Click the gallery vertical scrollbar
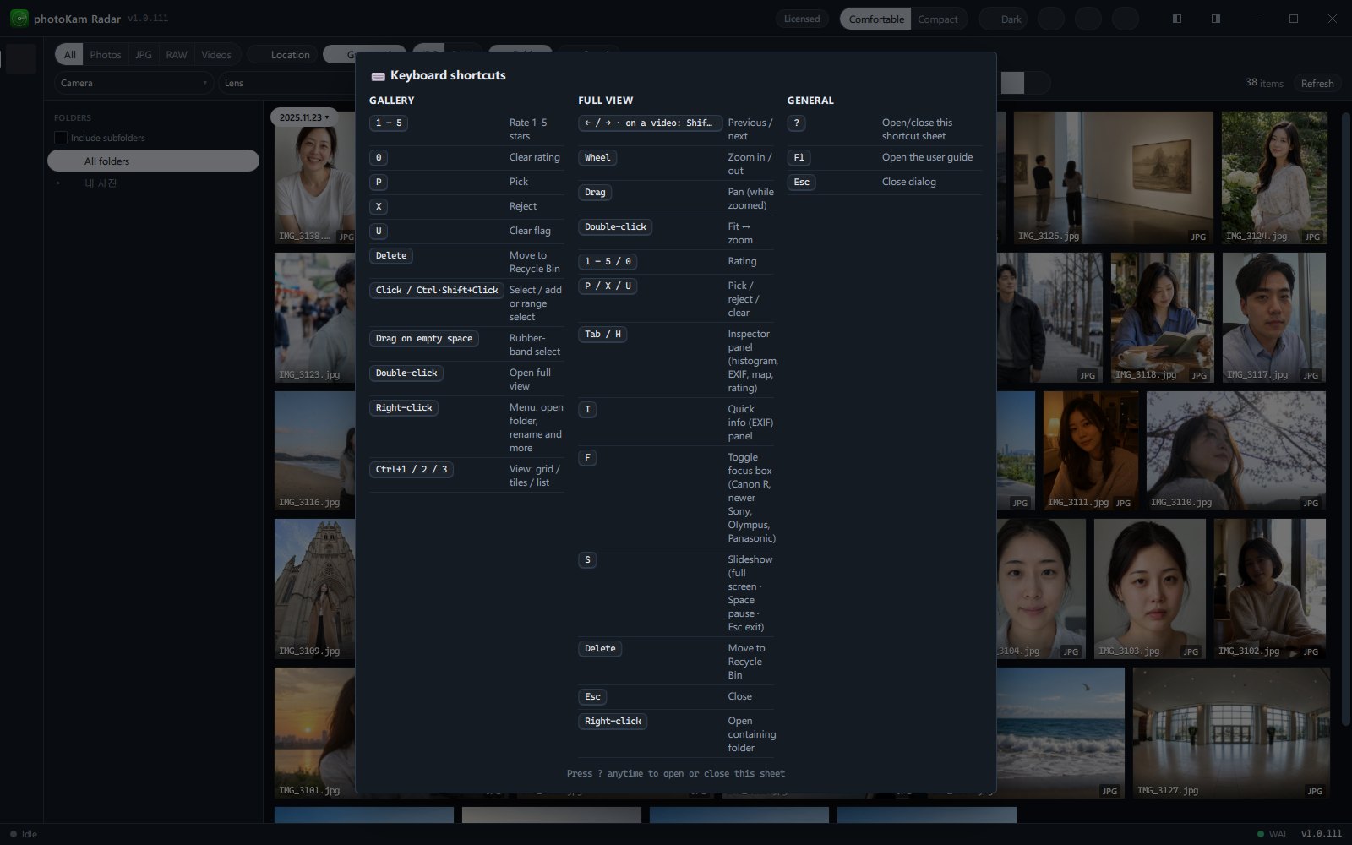 point(1345,418)
